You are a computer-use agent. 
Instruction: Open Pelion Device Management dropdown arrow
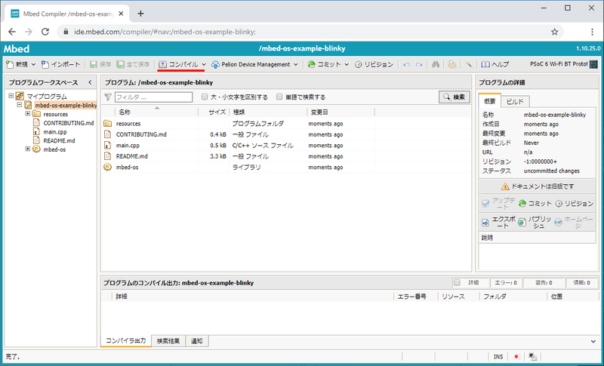click(x=295, y=65)
